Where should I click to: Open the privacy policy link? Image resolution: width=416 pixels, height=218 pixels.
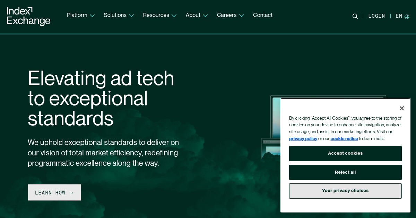tap(303, 139)
